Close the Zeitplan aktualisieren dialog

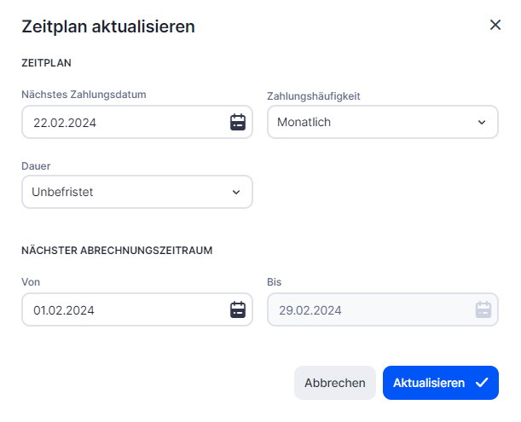coord(495,25)
